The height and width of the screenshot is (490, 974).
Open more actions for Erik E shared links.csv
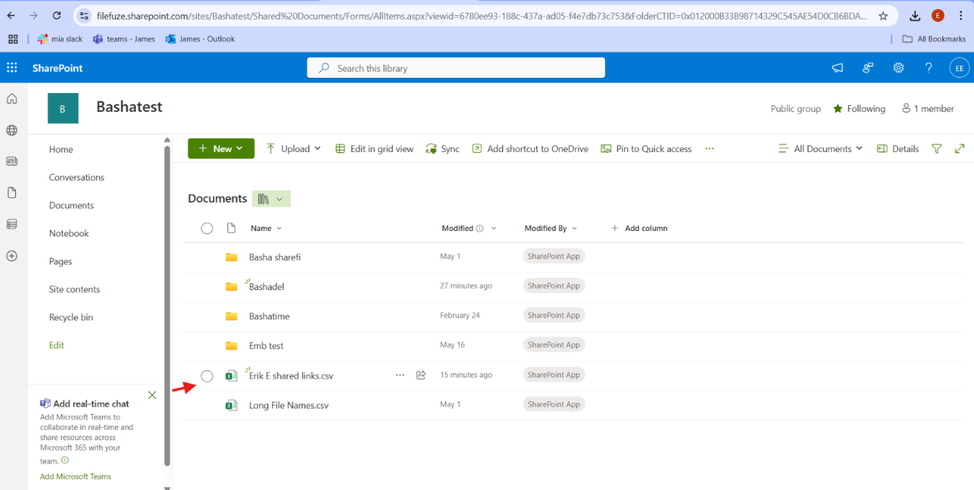(x=400, y=375)
